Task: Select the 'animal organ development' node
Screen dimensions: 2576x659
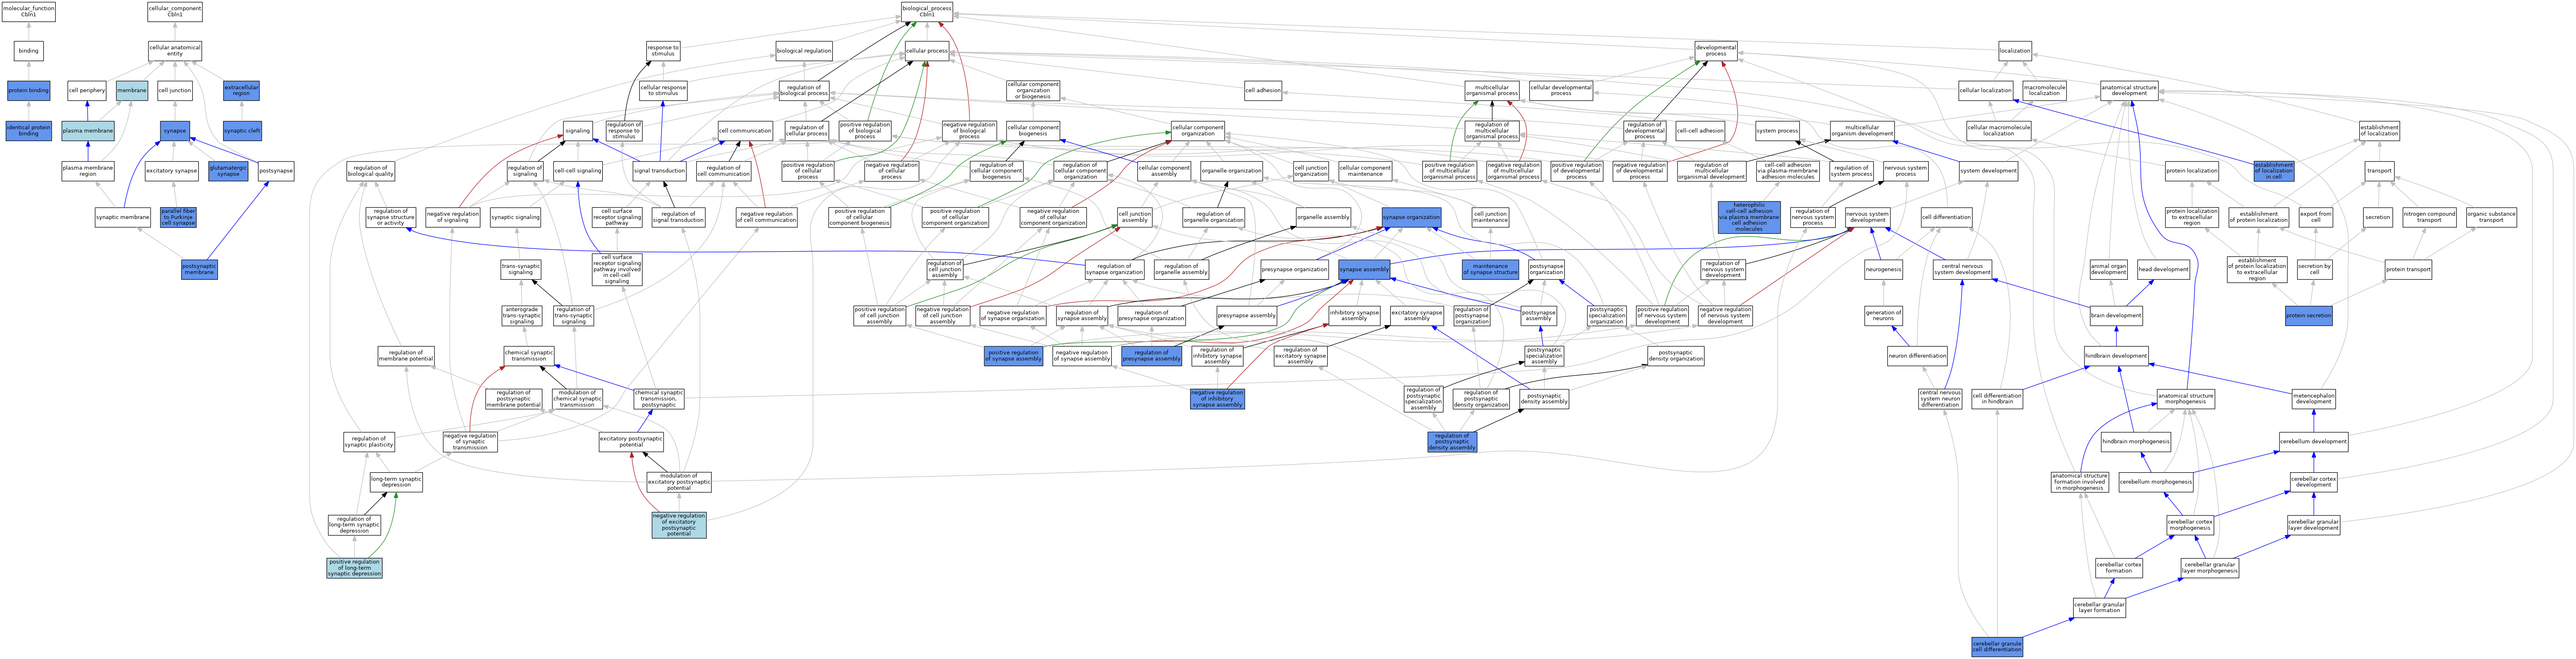Action: tap(2109, 269)
